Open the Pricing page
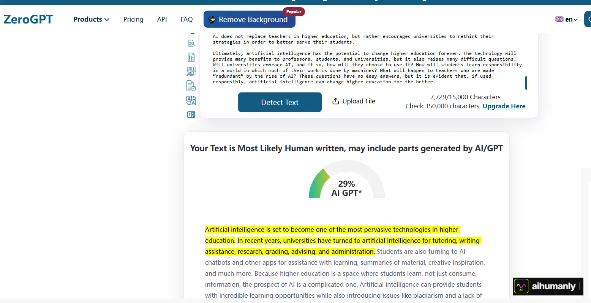The height and width of the screenshot is (303, 591). (x=133, y=19)
